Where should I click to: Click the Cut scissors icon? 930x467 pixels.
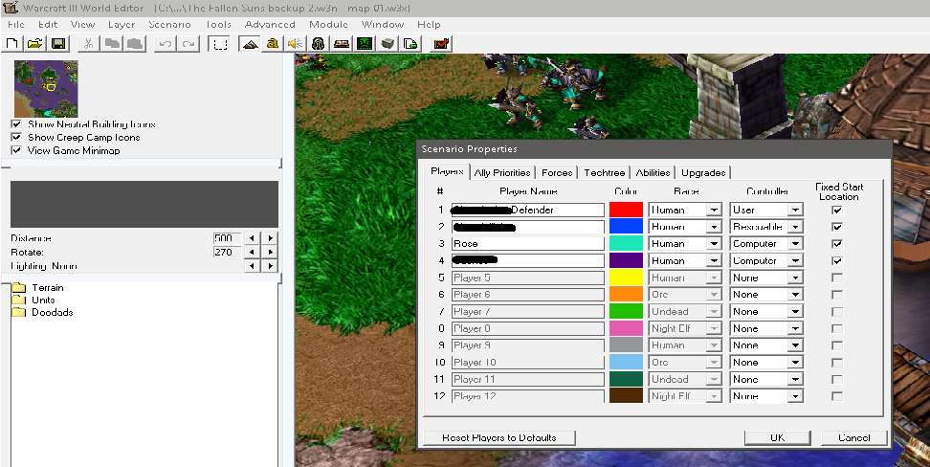88,44
